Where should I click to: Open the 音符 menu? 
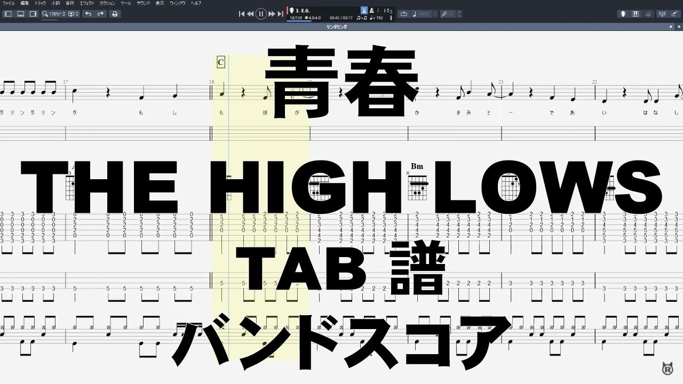tap(70, 3)
